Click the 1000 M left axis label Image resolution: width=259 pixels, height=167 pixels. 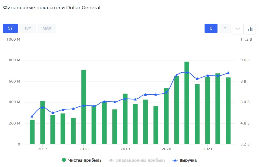(x=13, y=39)
